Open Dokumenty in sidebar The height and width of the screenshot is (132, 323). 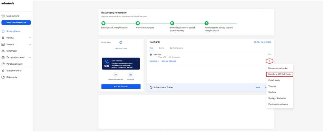[11, 77]
